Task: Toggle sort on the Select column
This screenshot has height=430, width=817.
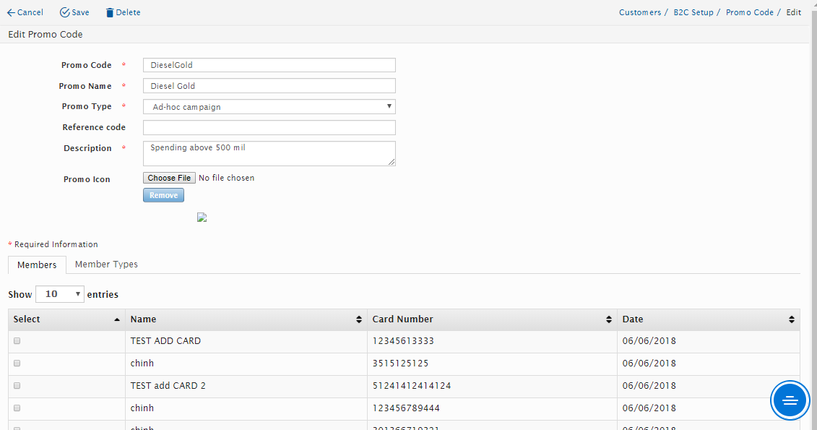Action: click(x=117, y=319)
